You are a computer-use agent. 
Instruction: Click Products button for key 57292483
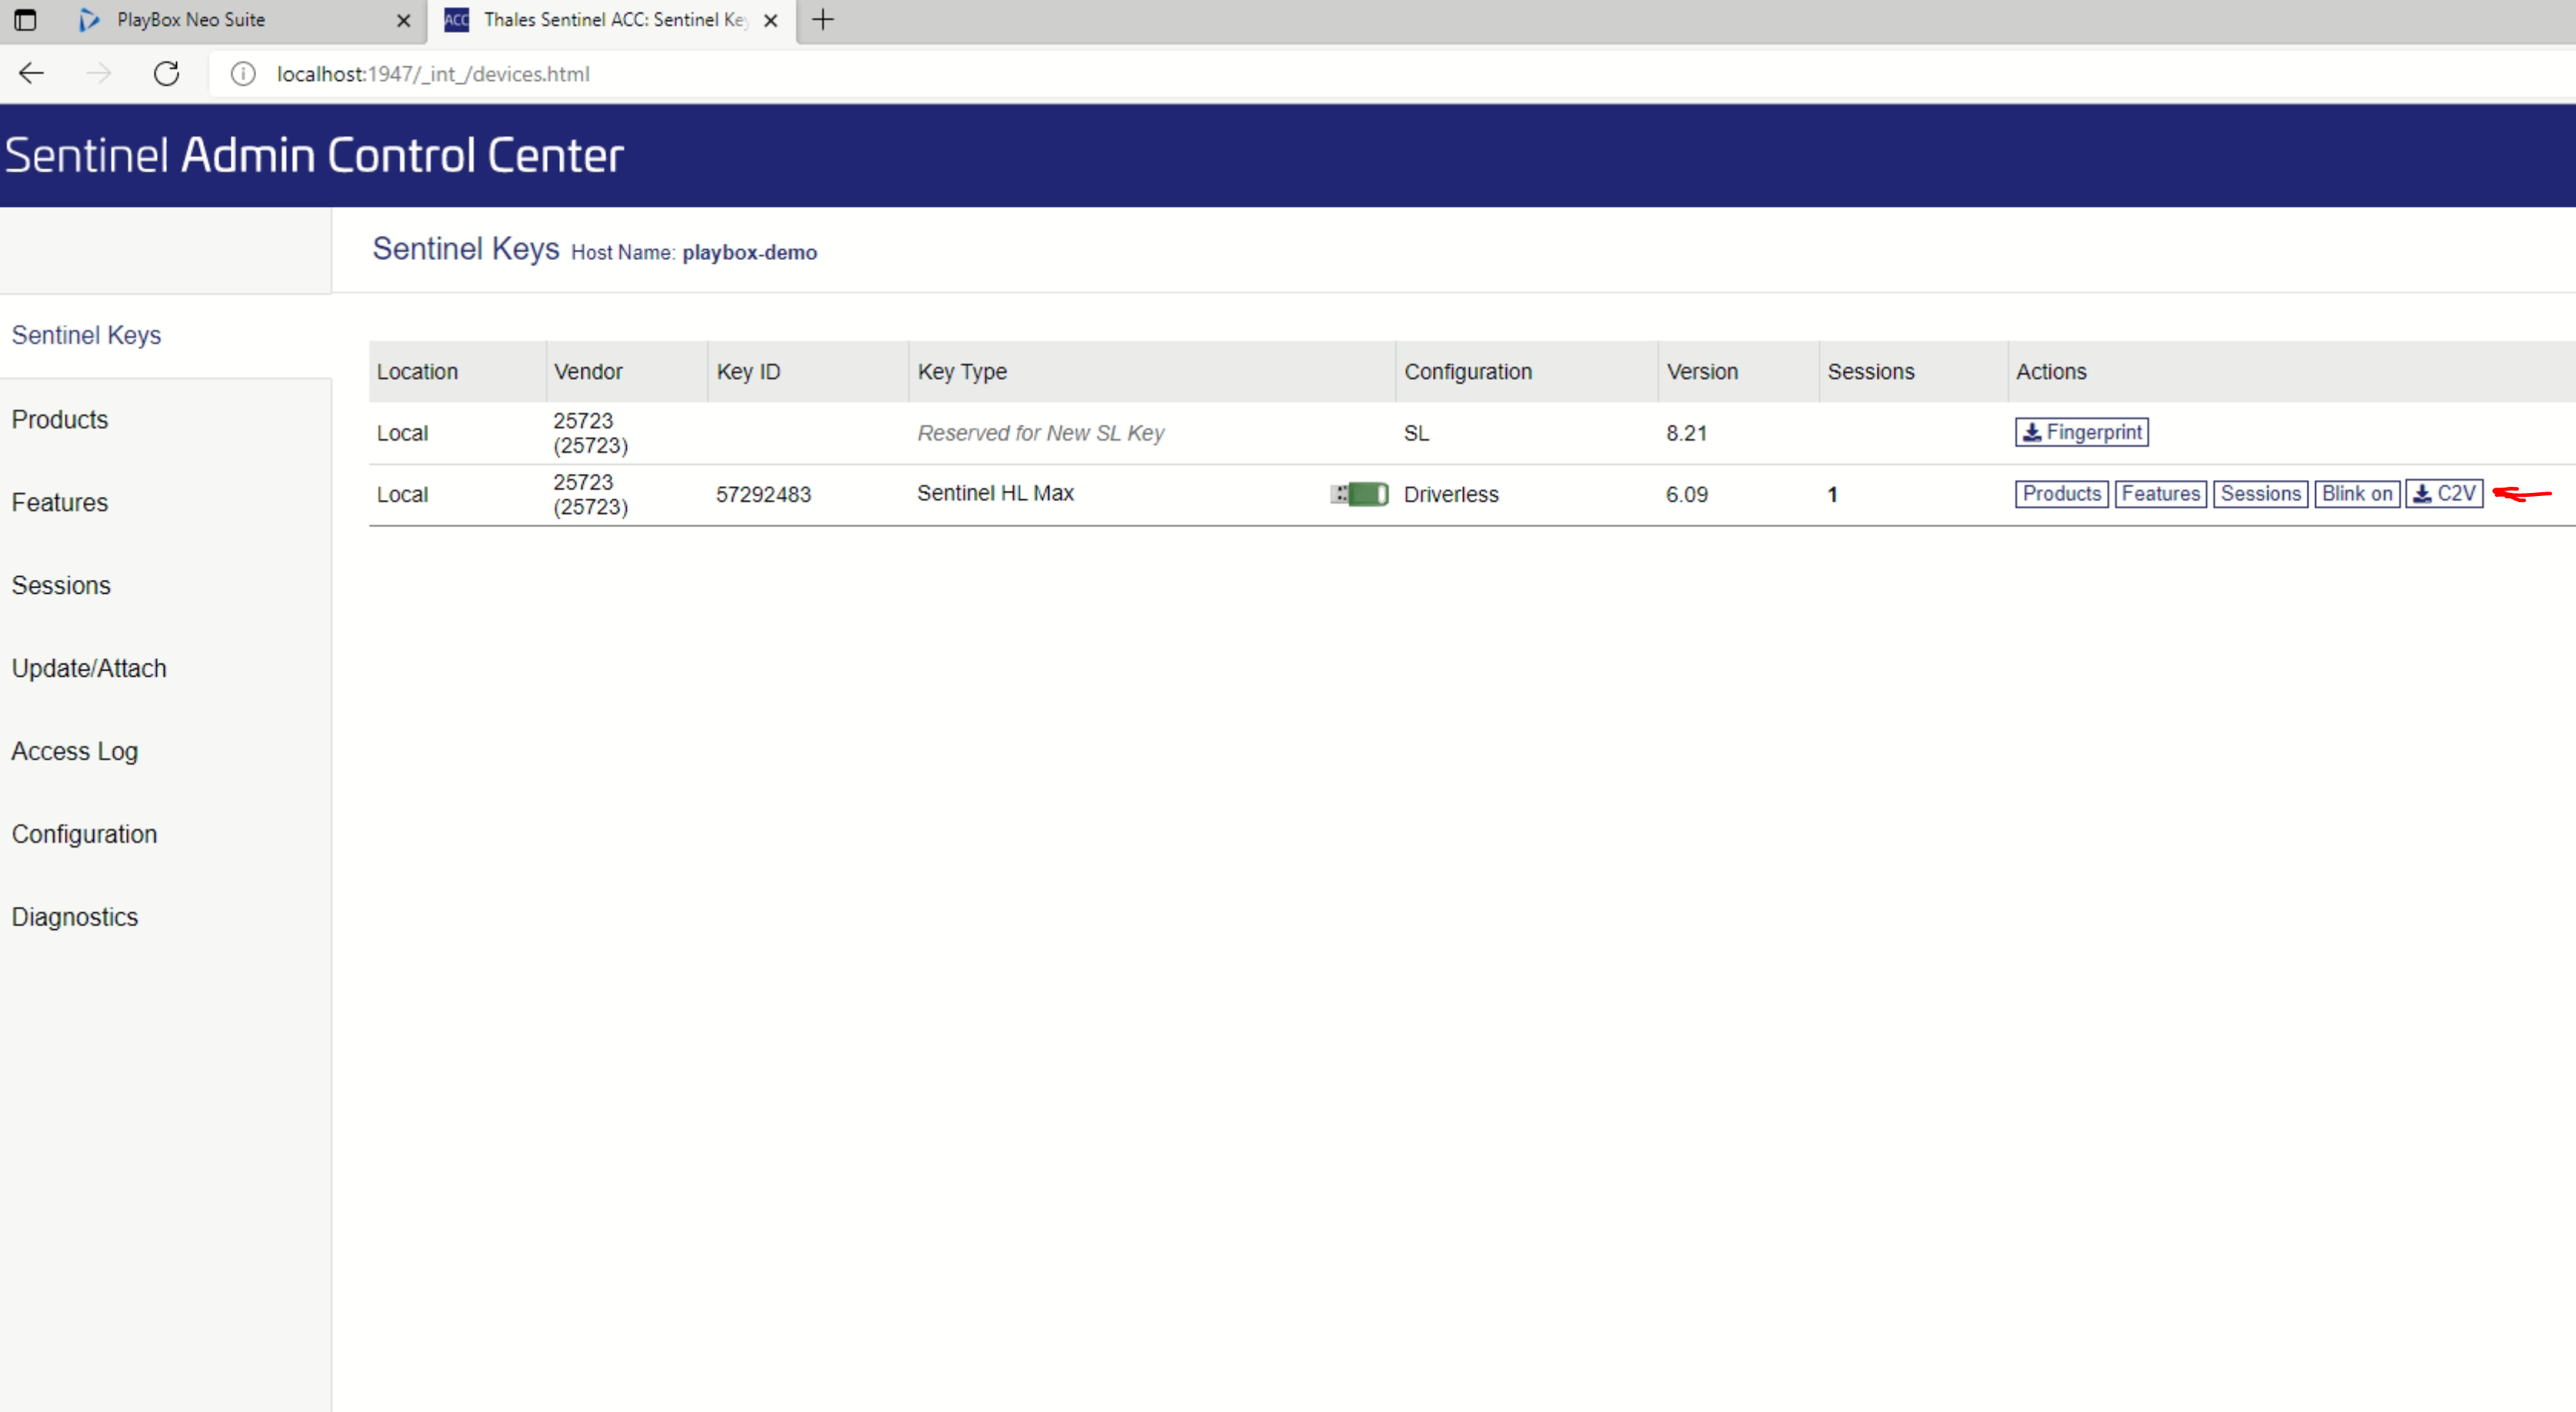tap(2061, 494)
